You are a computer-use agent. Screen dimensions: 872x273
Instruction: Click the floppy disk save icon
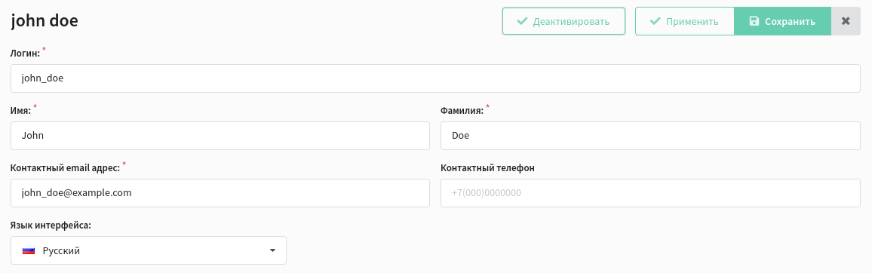pos(754,22)
